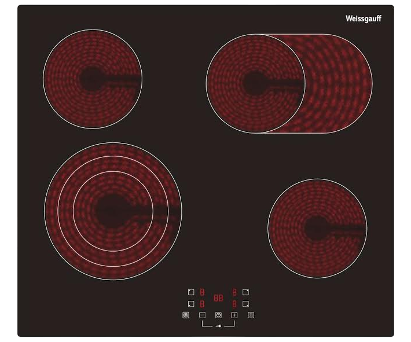Image resolution: width=411 pixels, height=342 pixels.
Task: Select the bottom-left burner zone button
Action: click(191, 303)
